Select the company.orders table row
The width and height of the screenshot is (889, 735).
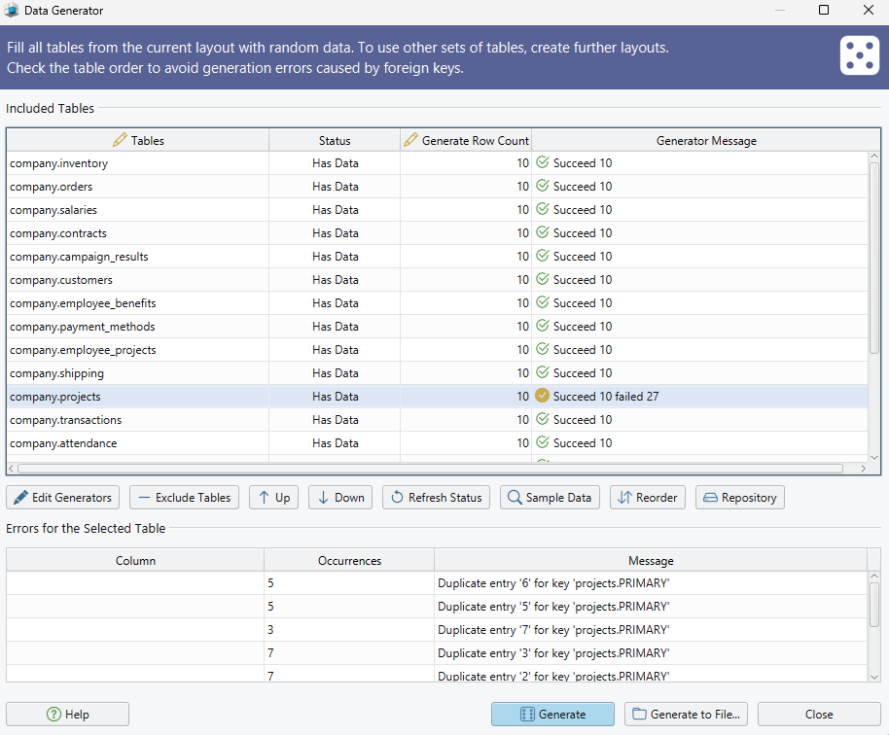click(437, 187)
